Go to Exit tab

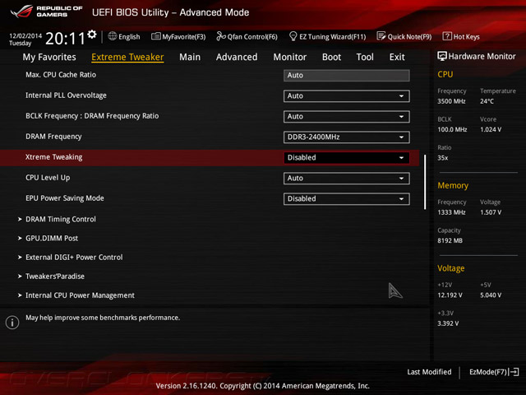pos(397,57)
